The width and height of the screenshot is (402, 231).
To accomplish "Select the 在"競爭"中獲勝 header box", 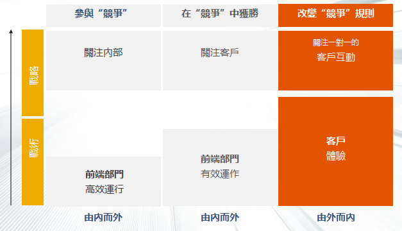I will pyautogui.click(x=220, y=15).
